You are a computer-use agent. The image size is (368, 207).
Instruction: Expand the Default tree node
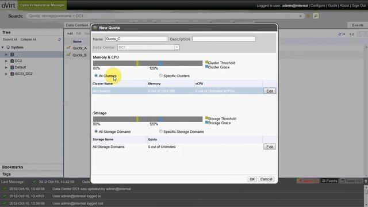pos(6,67)
